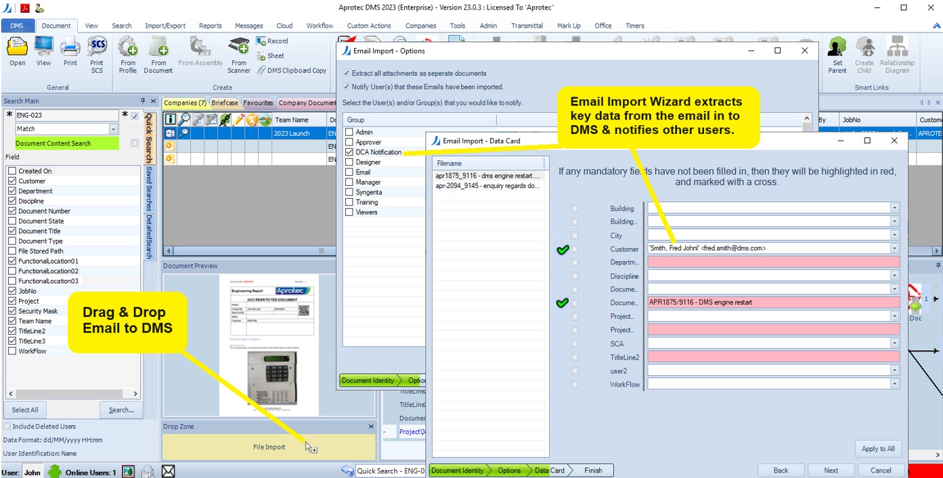Select the Favourites tab

[258, 103]
